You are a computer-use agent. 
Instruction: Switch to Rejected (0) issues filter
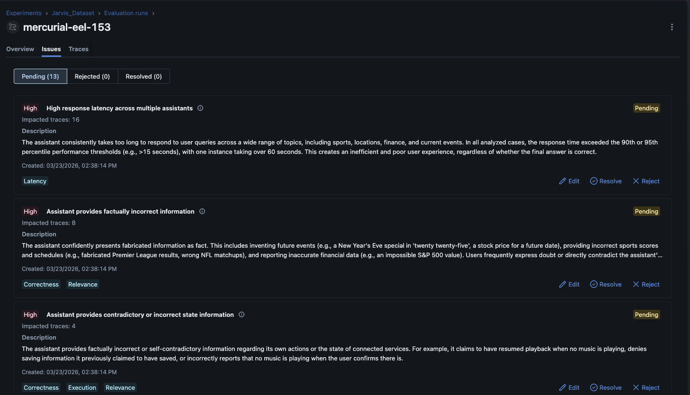point(92,76)
